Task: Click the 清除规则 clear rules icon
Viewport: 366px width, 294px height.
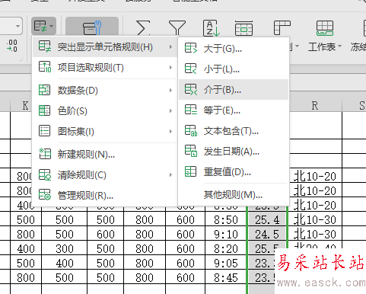Action: (x=45, y=174)
